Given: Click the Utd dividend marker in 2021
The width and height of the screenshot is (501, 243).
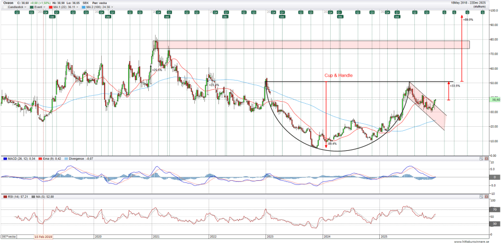Looking at the screenshot, I should pyautogui.click(x=166, y=17).
